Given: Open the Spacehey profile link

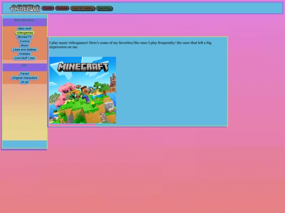Looking at the screenshot, I should click(x=104, y=8).
